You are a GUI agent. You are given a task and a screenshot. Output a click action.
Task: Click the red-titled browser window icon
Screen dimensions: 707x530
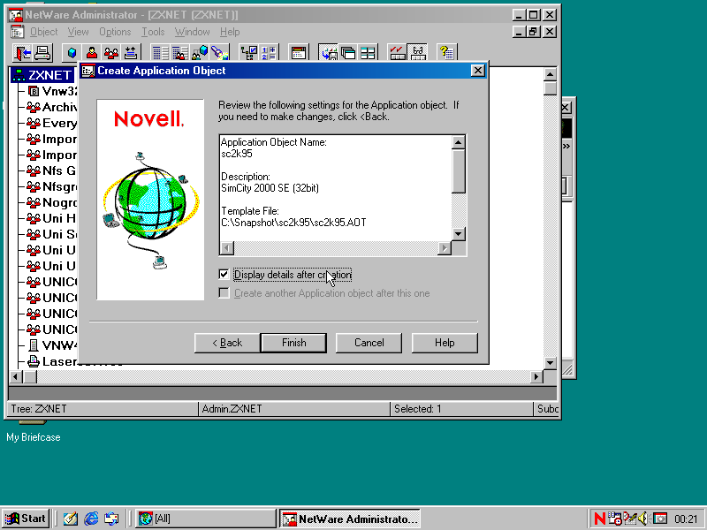(x=298, y=53)
